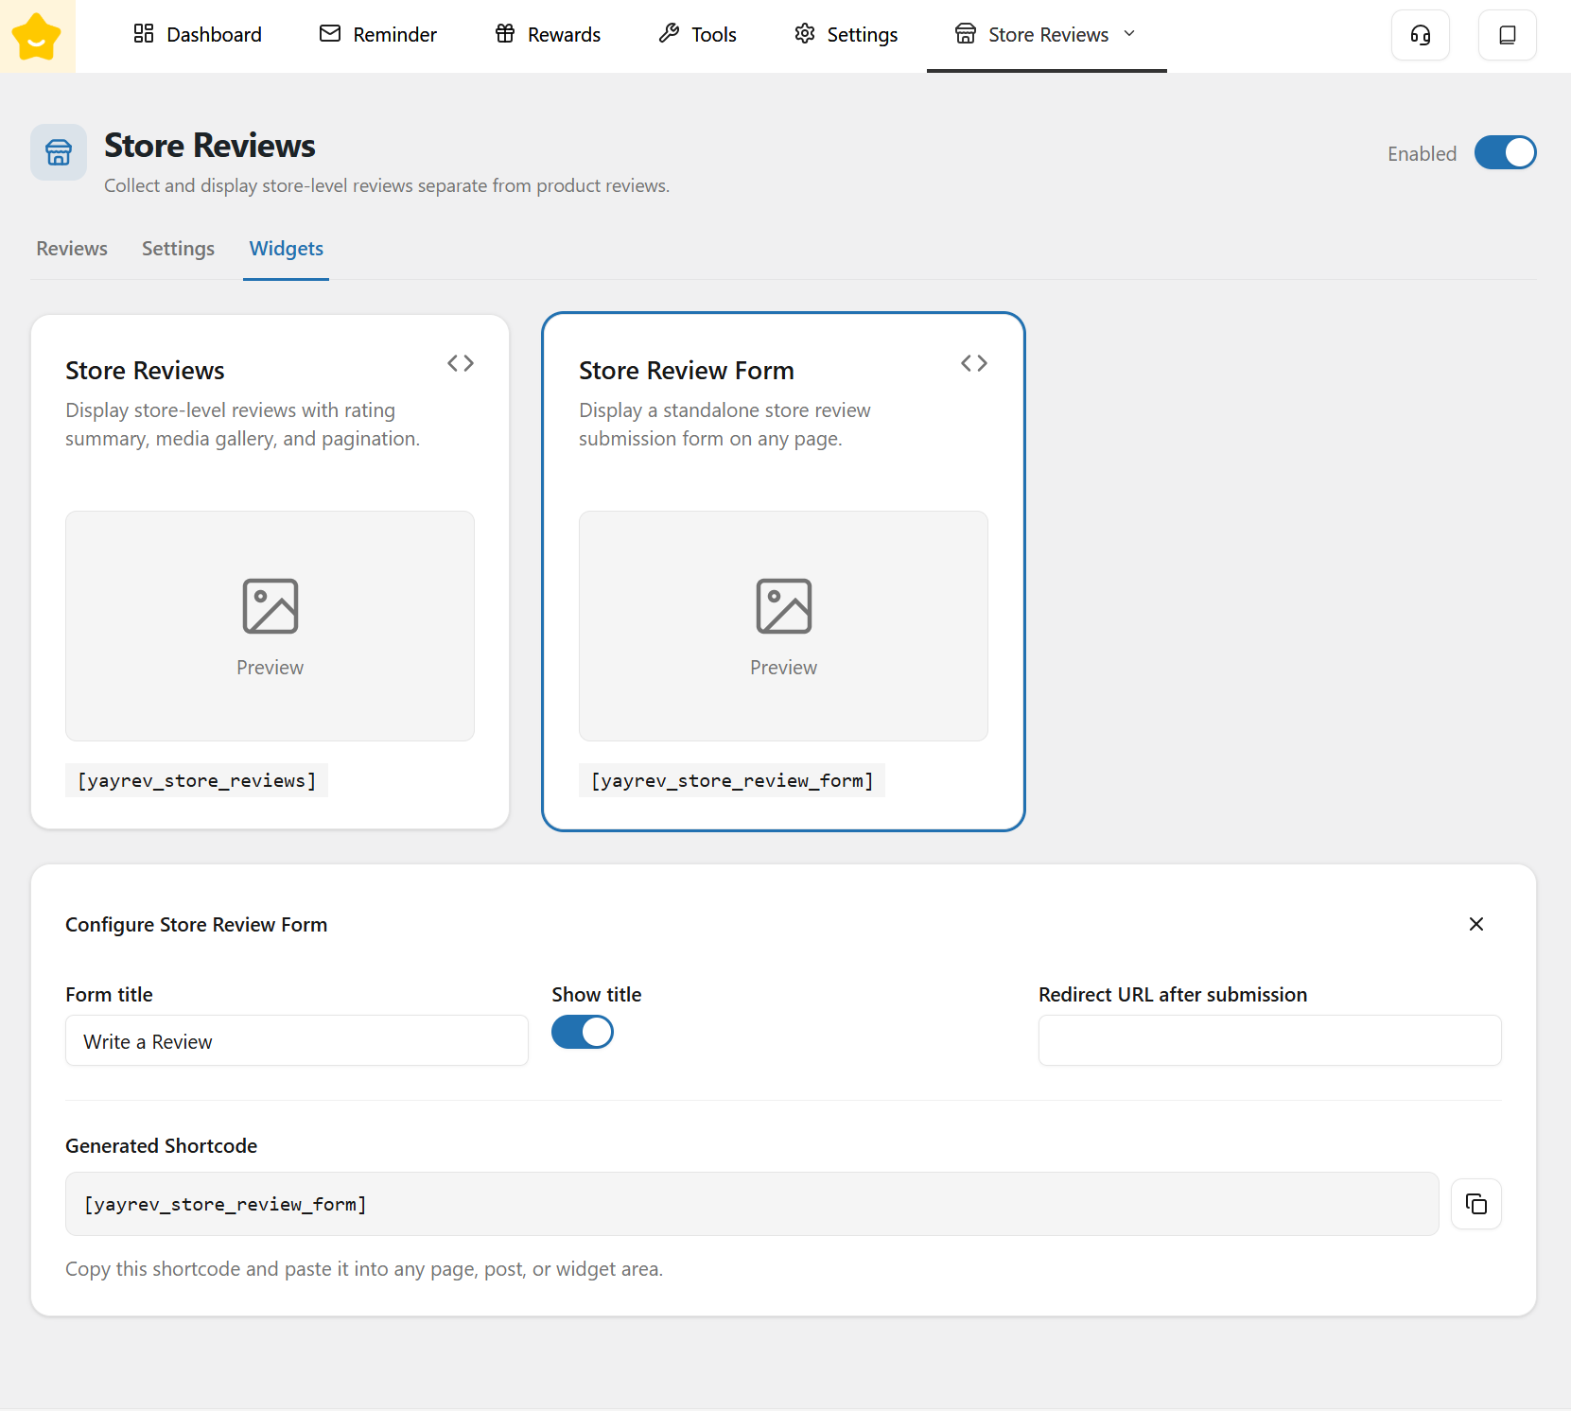This screenshot has width=1571, height=1411.
Task: Click code brackets icon on Store Reviews card
Action: 461,363
